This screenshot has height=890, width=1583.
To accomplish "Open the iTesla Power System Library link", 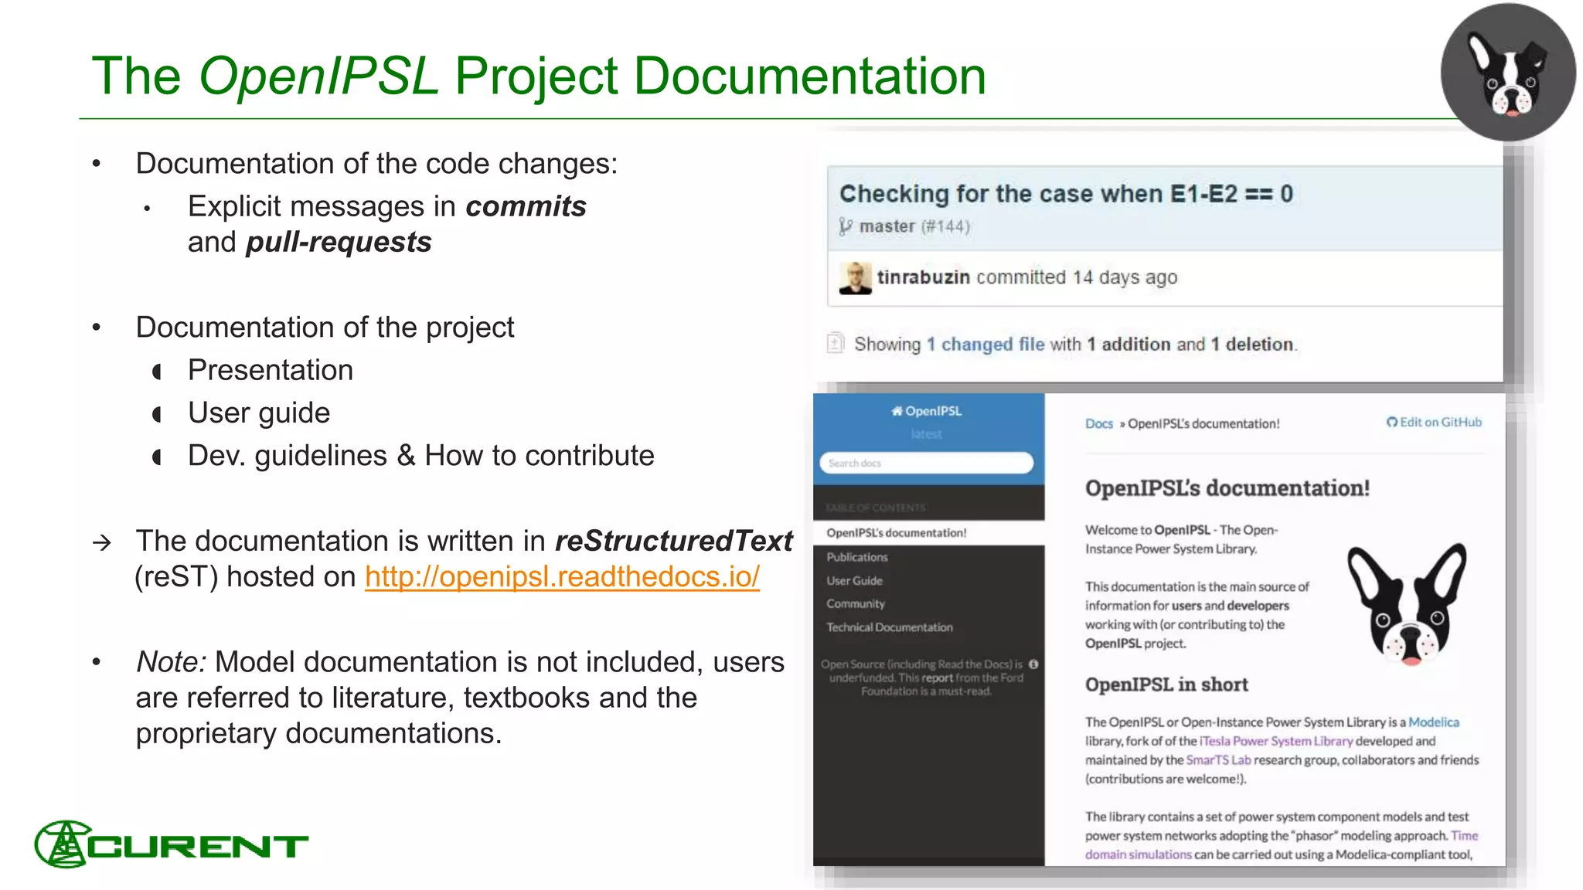I will [1275, 741].
